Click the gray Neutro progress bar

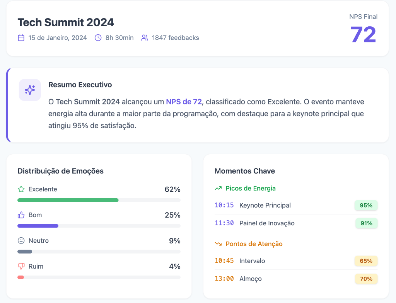tap(25, 252)
